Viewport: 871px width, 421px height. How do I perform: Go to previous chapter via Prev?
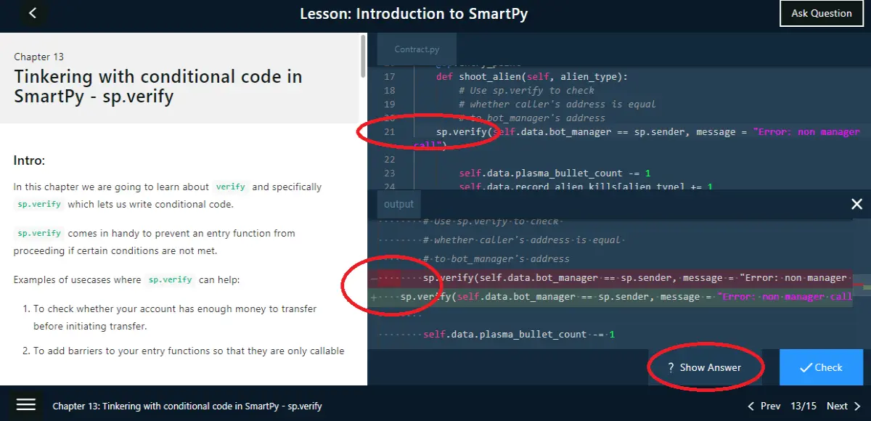pyautogui.click(x=764, y=406)
